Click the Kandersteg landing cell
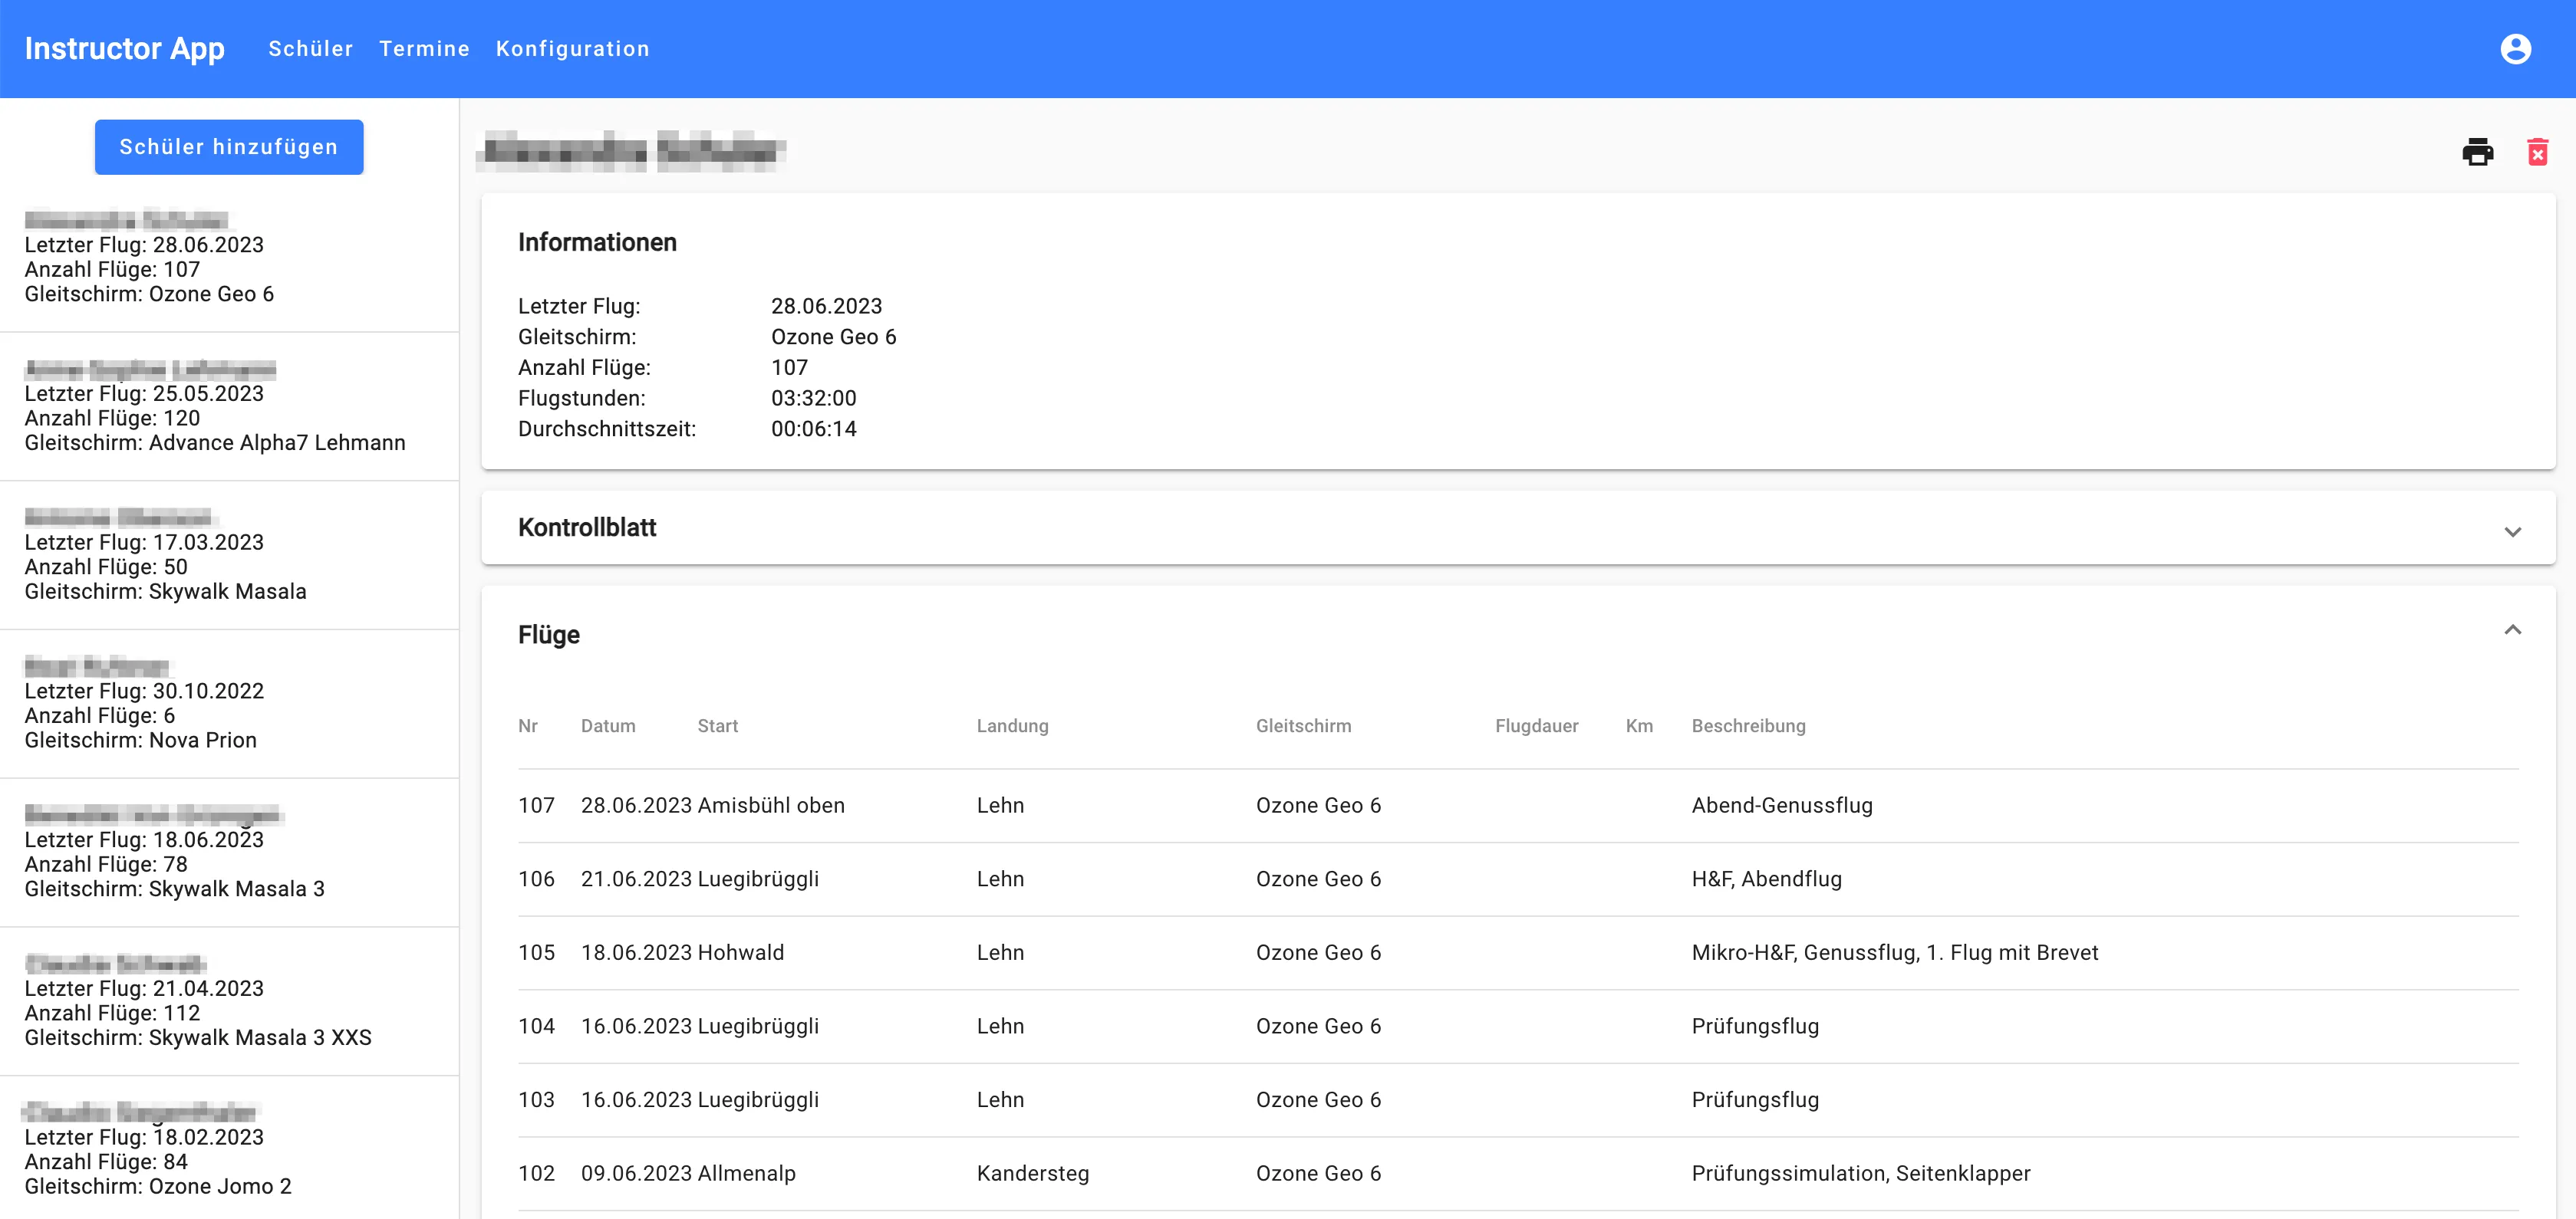This screenshot has height=1219, width=2576. pos(1032,1174)
